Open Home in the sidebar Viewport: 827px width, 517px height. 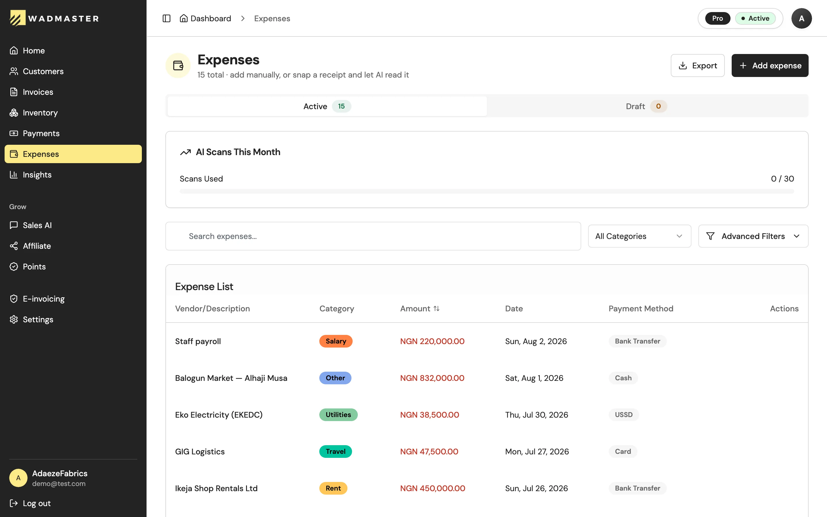click(x=73, y=51)
